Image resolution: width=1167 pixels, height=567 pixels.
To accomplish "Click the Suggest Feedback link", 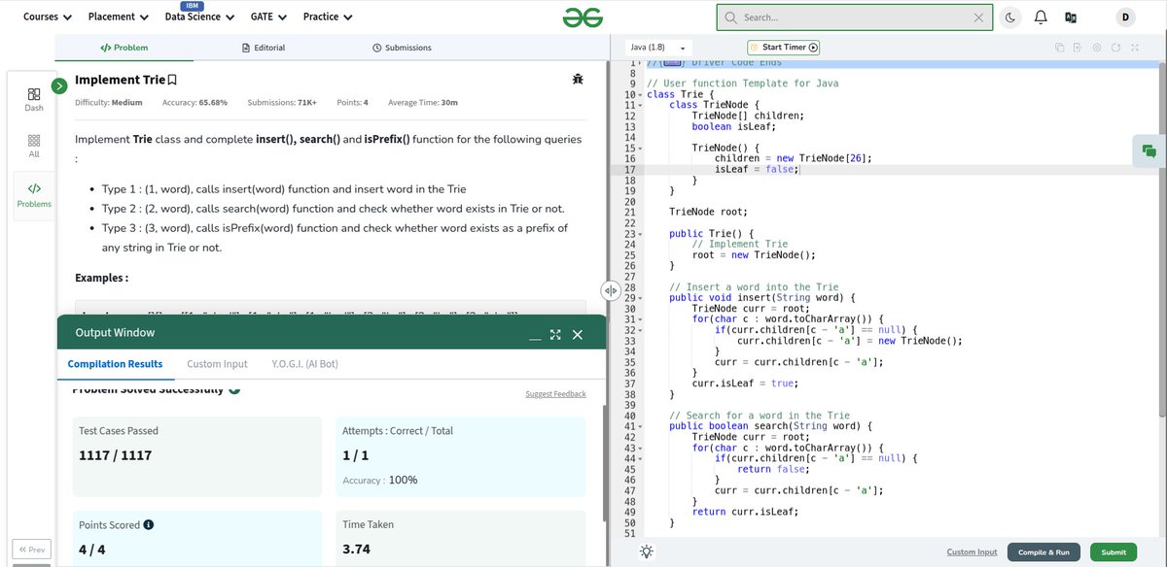I will (x=555, y=394).
